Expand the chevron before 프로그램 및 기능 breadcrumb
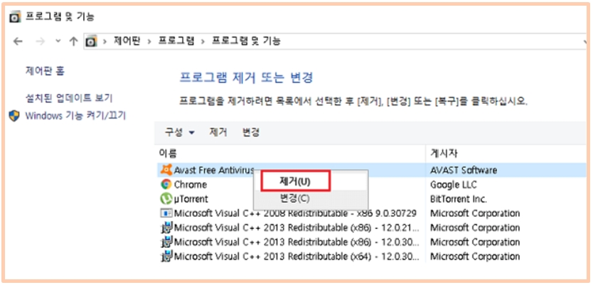The height and width of the screenshot is (285, 593). (x=203, y=41)
